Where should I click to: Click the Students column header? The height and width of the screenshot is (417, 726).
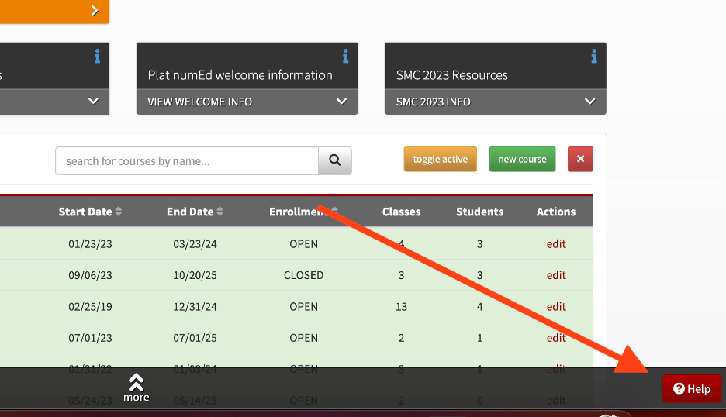coord(479,212)
